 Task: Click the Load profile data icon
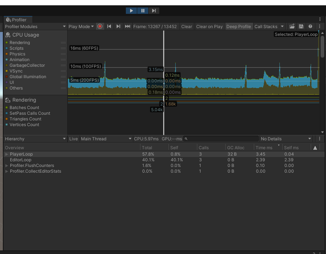pyautogui.click(x=292, y=26)
